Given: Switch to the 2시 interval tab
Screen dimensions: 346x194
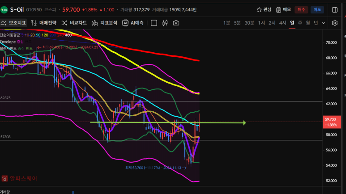Looking at the screenshot, I should (272, 23).
